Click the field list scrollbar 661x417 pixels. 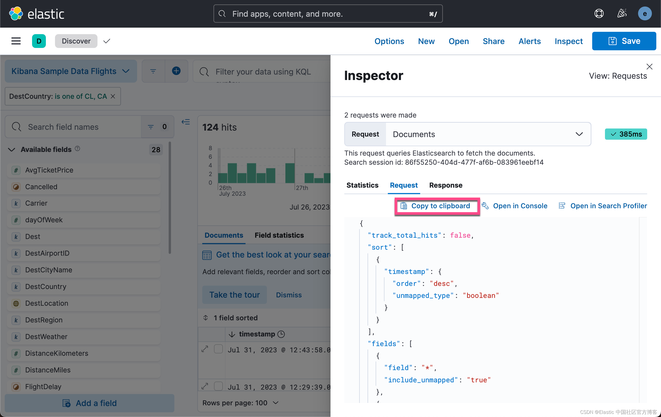(x=170, y=198)
